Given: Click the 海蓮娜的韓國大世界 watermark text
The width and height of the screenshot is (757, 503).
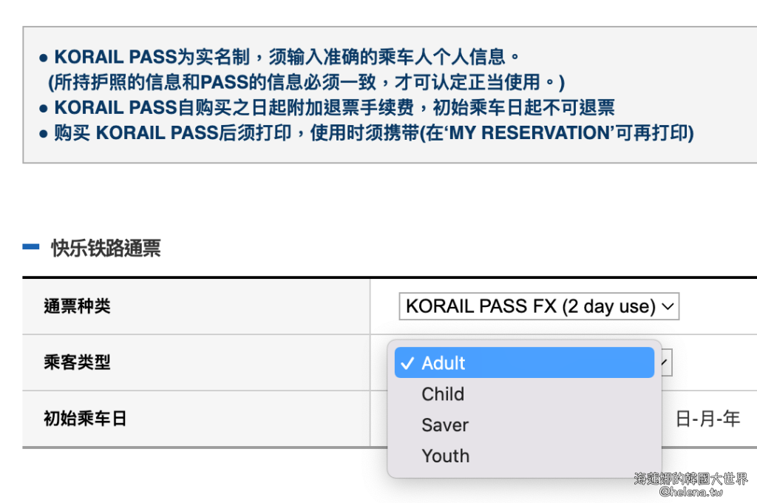Looking at the screenshot, I should pyautogui.click(x=690, y=479).
